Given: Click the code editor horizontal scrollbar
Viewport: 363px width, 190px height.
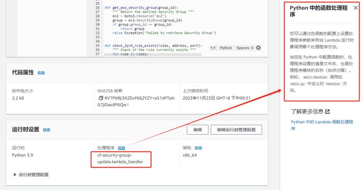Looking at the screenshot, I should (152, 55).
